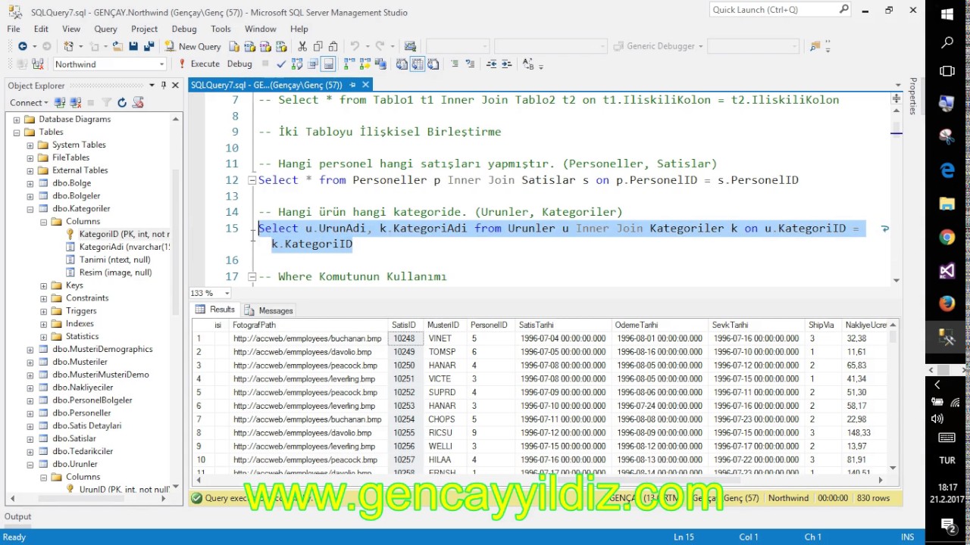Open the Windows Start menu

pyautogui.click(x=947, y=14)
